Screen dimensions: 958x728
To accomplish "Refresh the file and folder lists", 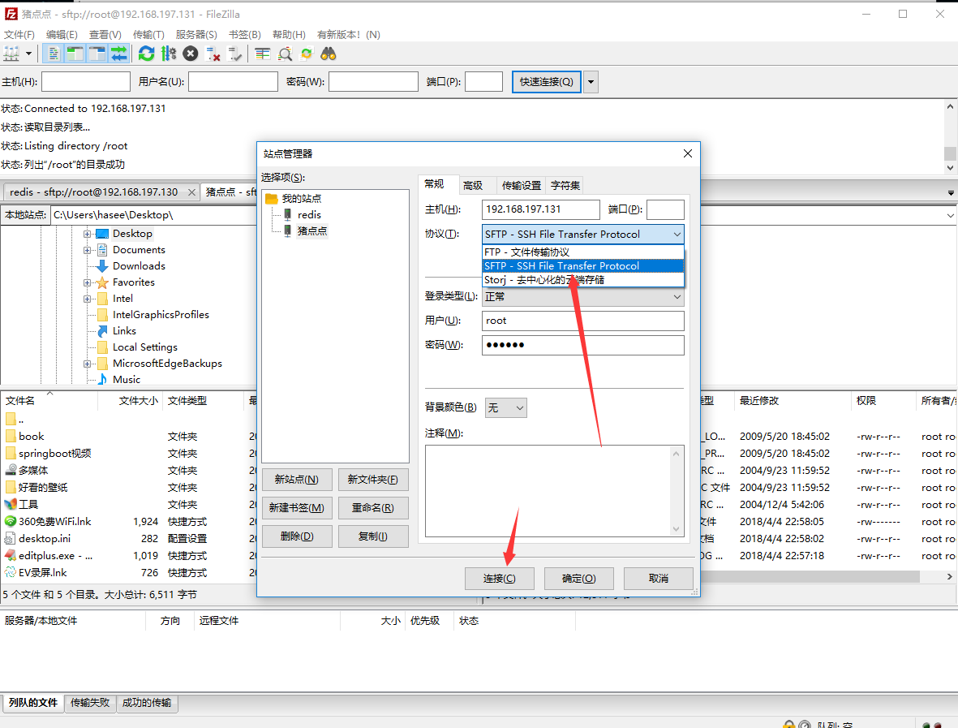I will 146,54.
